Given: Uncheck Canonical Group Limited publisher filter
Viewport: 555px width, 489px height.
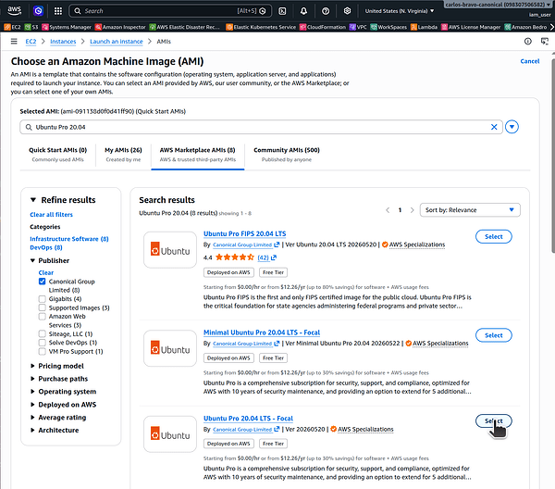Looking at the screenshot, I should point(43,282).
